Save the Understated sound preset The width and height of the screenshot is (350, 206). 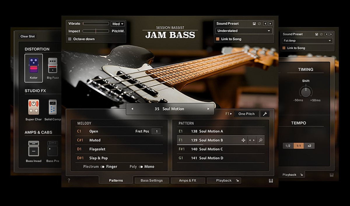[254, 24]
